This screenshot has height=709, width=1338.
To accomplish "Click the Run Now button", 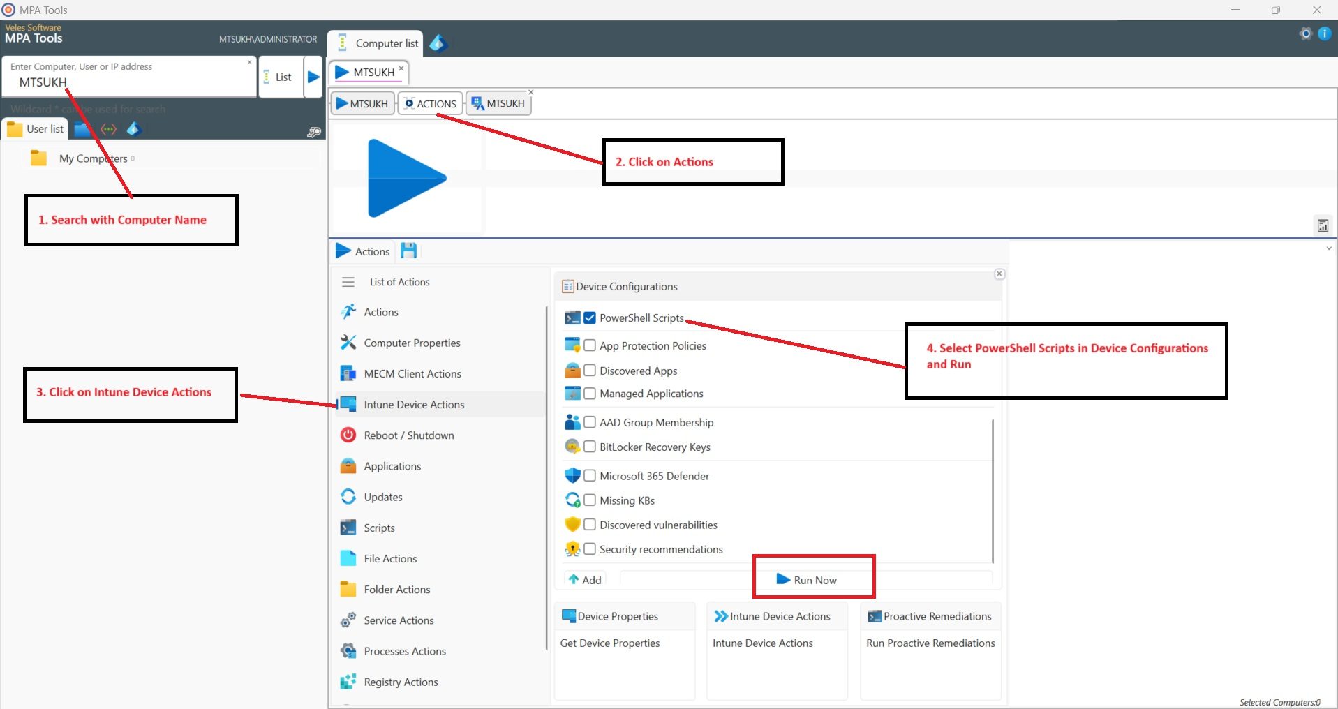I will tap(807, 579).
